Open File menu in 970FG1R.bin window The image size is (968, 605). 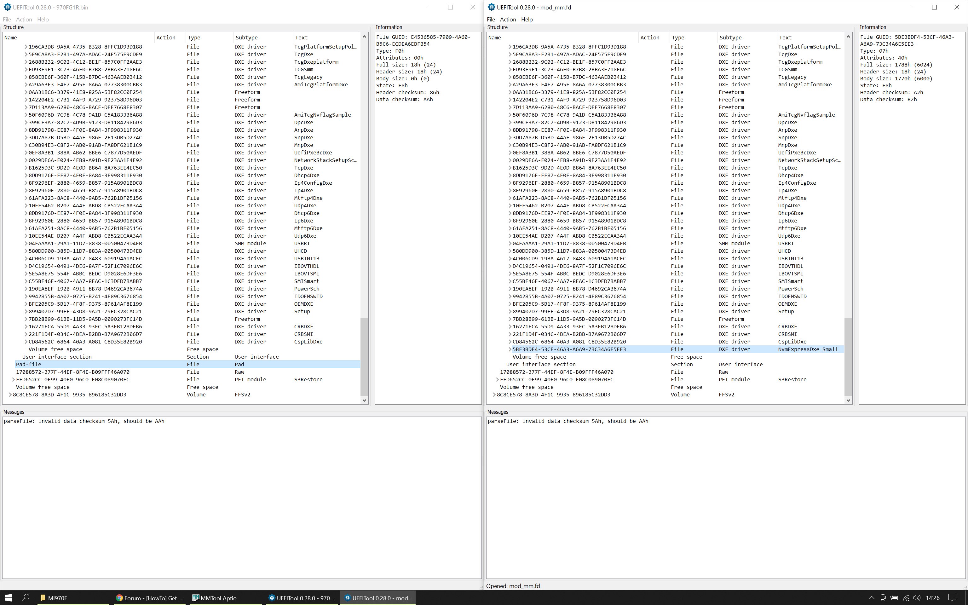[x=7, y=19]
